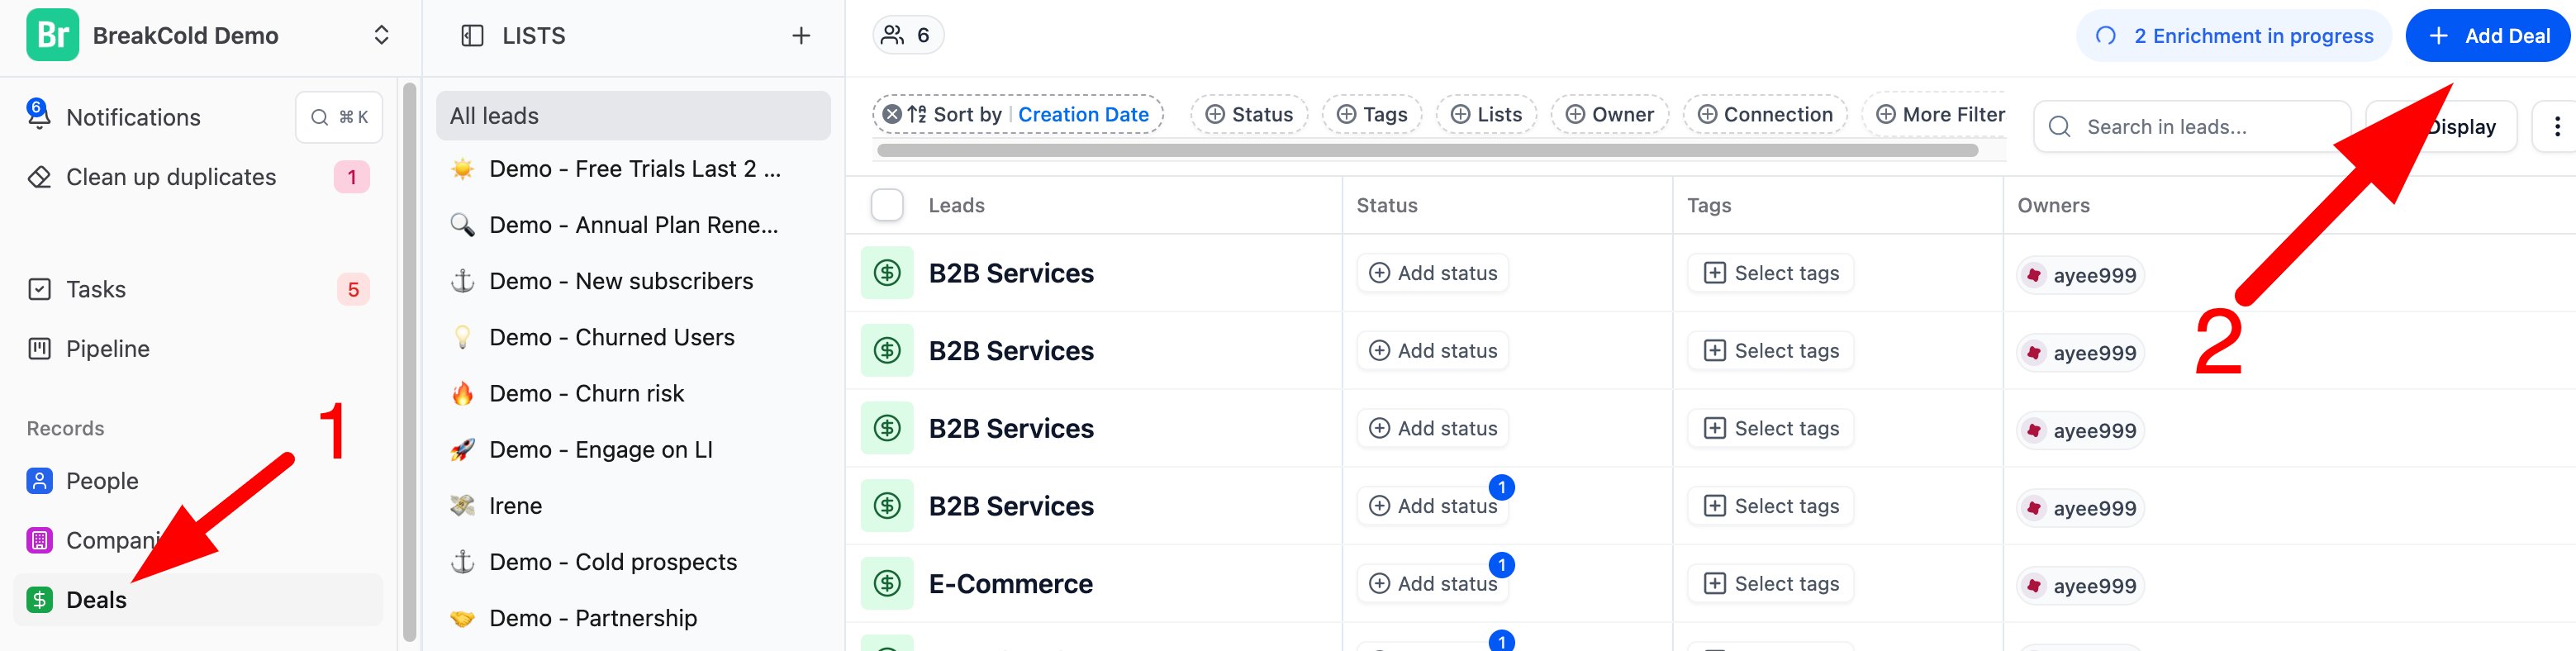This screenshot has height=651, width=2576.
Task: Go to People records
Action: click(x=102, y=481)
